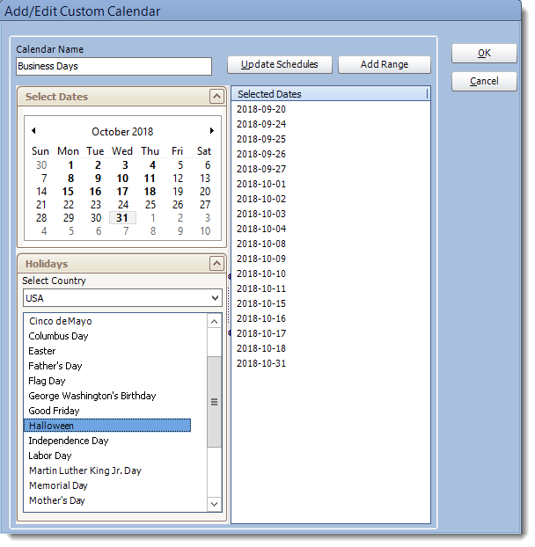Screen dimensions: 535x547
Task: Select date 2018-10-08 in list
Action: click(261, 244)
